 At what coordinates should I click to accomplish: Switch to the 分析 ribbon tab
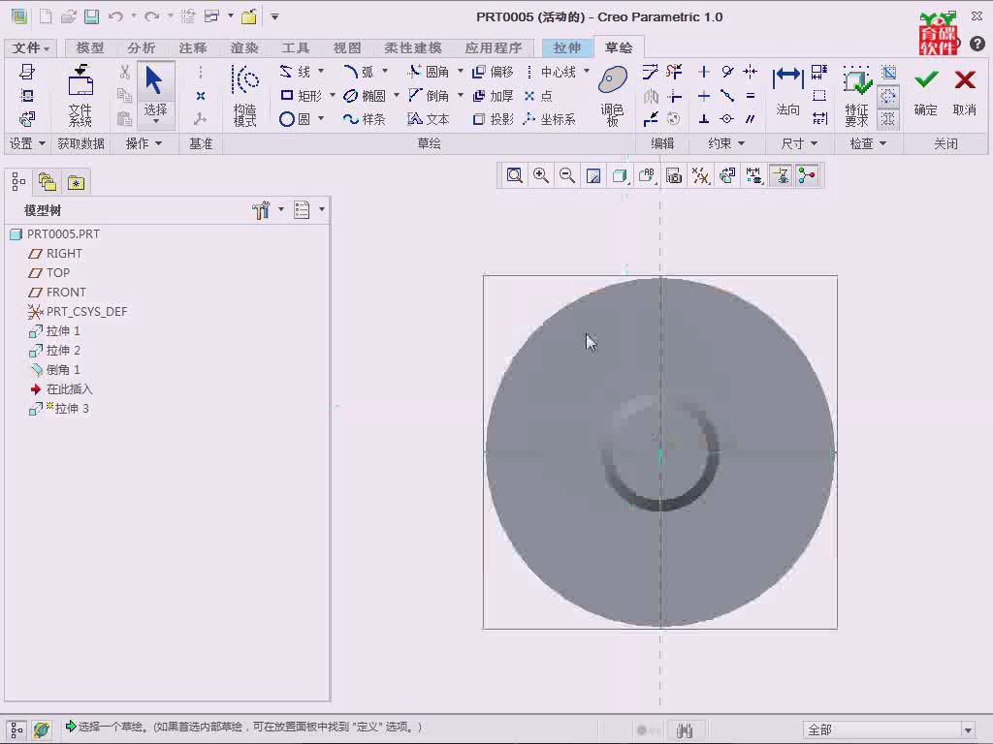click(141, 48)
